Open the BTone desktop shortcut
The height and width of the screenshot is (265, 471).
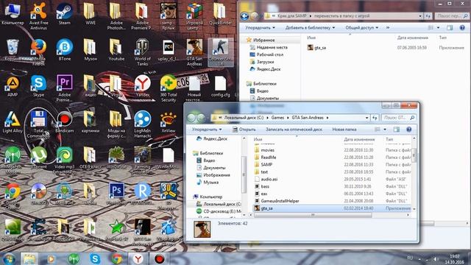64,50
